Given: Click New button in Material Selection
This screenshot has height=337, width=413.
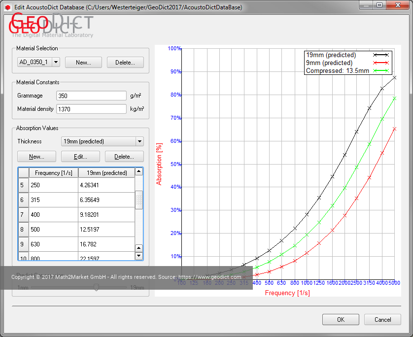Looking at the screenshot, I should coord(83,63).
